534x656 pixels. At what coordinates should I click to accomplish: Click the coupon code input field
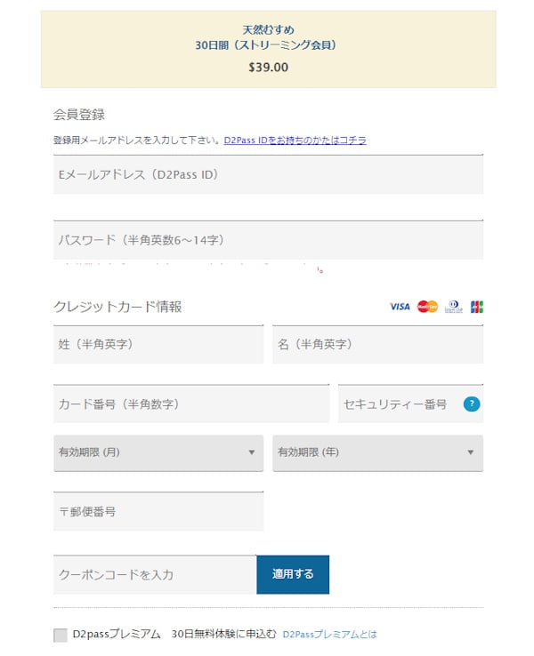pos(155,575)
